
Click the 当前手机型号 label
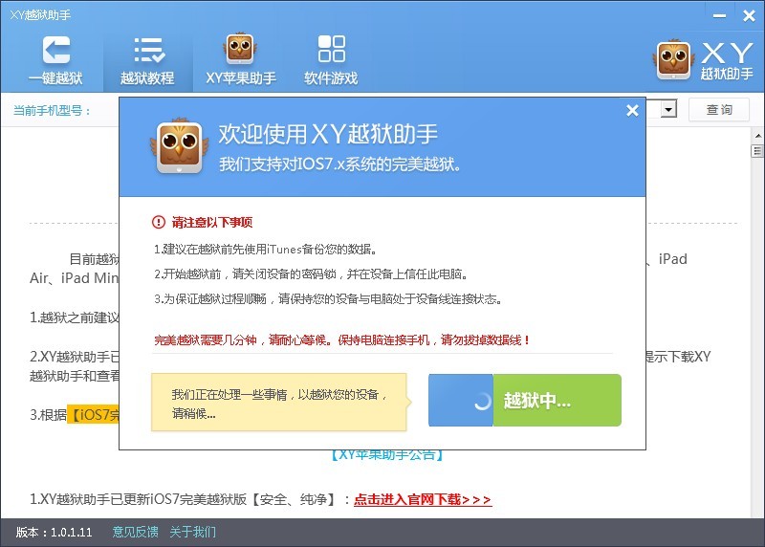[52, 110]
